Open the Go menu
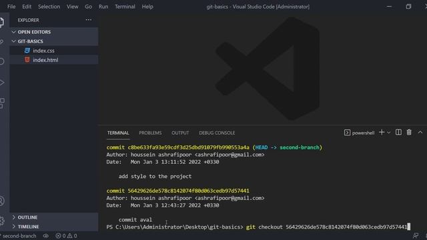The height and width of the screenshot is (240, 427). point(89,7)
